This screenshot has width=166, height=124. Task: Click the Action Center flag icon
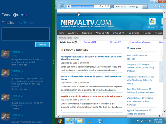point(138,121)
